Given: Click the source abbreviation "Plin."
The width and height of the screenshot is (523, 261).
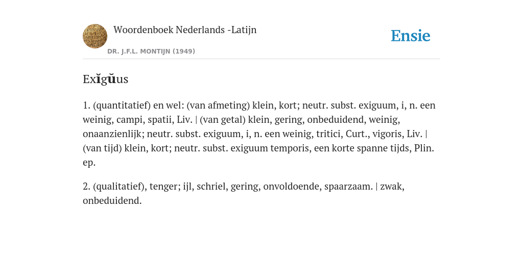Looking at the screenshot, I should coord(424,148).
